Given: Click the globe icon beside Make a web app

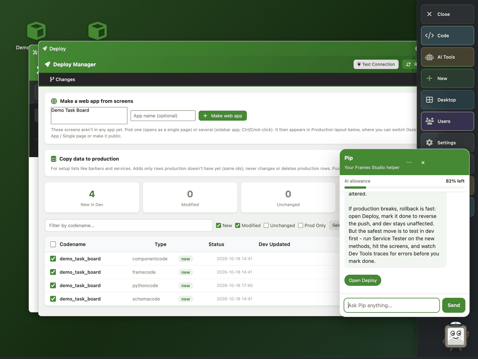Looking at the screenshot, I should point(54,101).
